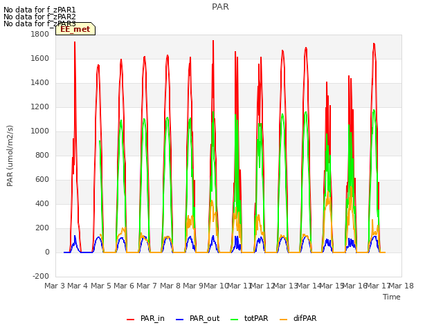Click the 400 y-axis tick label
The height and width of the screenshot is (332, 443).
click(42, 203)
